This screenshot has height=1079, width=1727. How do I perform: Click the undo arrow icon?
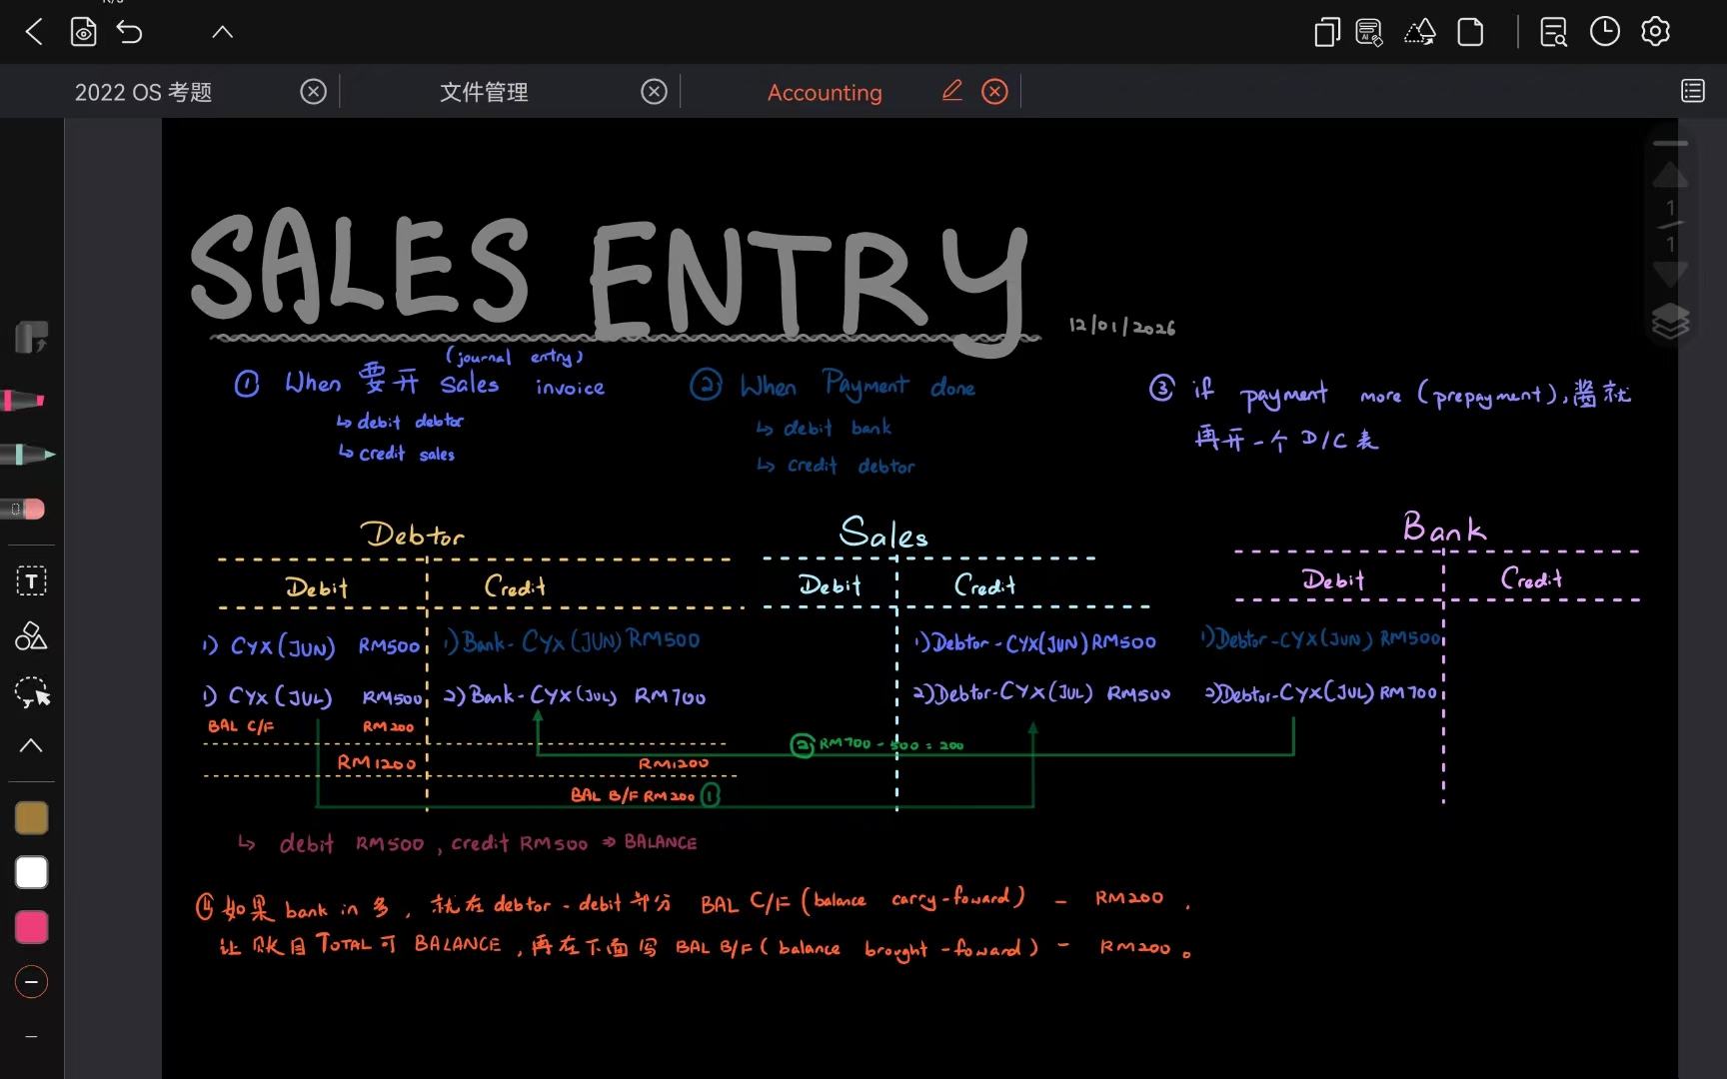130,32
